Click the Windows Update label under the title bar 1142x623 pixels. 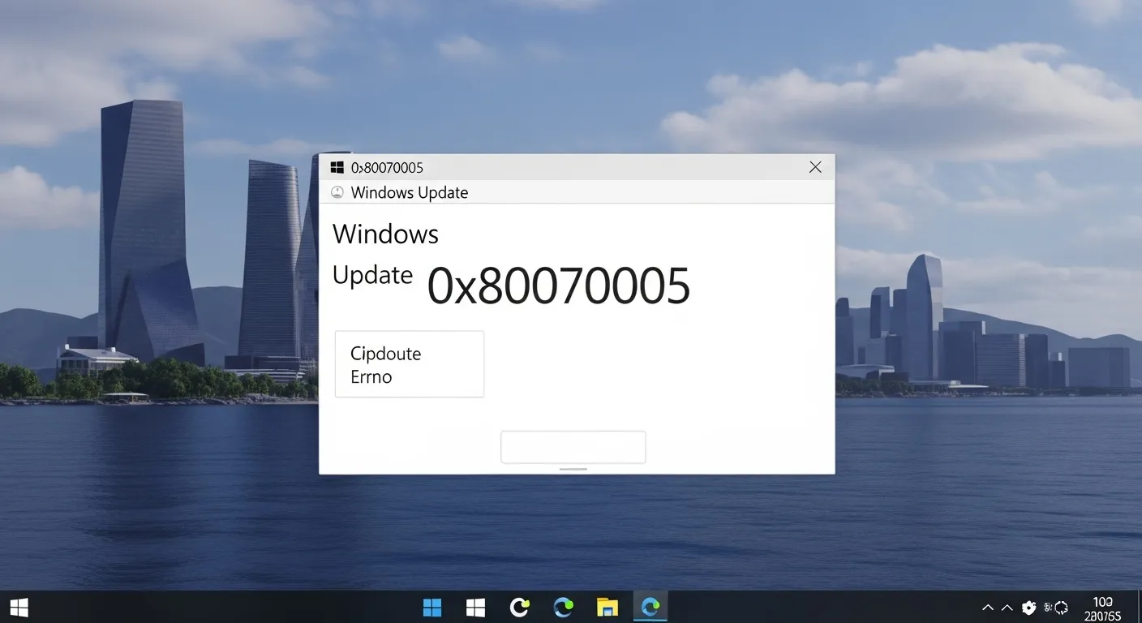click(x=410, y=192)
